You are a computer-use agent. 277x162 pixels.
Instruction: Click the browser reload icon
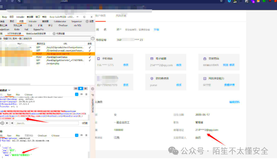pos(12,1)
